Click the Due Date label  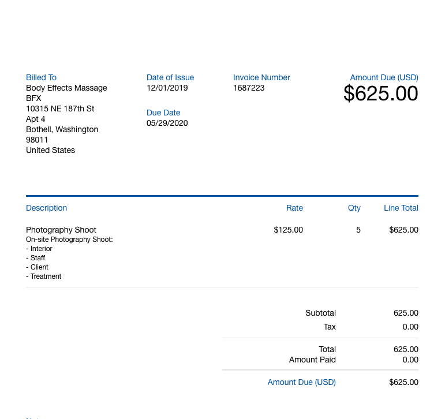coord(163,113)
